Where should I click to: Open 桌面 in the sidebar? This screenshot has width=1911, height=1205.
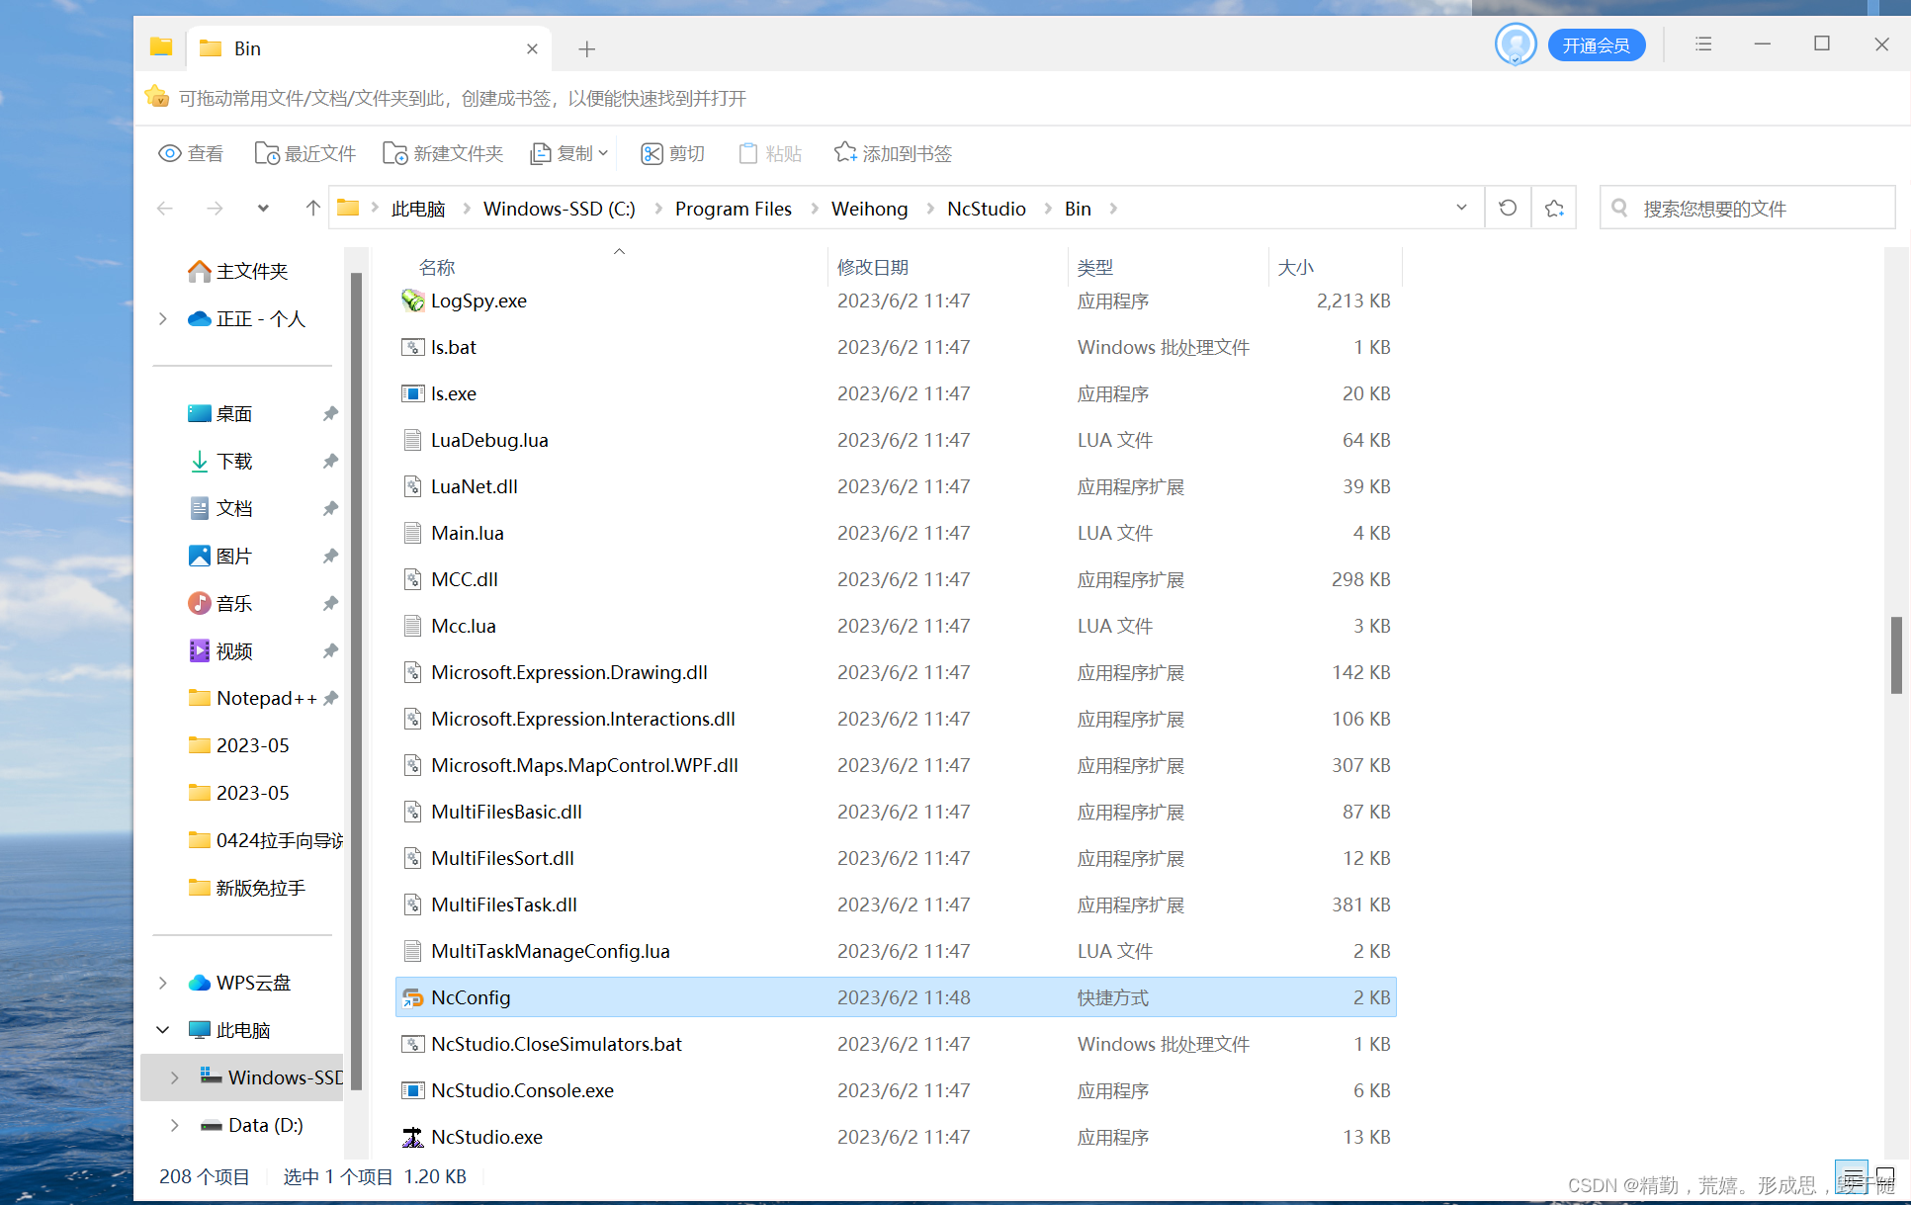(220, 413)
